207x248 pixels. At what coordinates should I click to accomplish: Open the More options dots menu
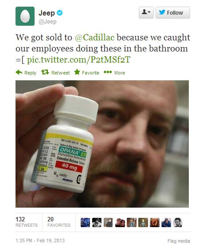[x=108, y=72]
